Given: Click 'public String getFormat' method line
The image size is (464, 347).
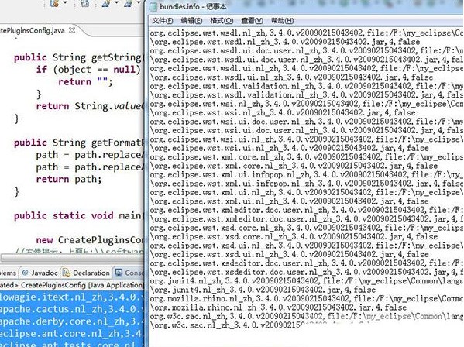Looking at the screenshot, I should point(78,143).
